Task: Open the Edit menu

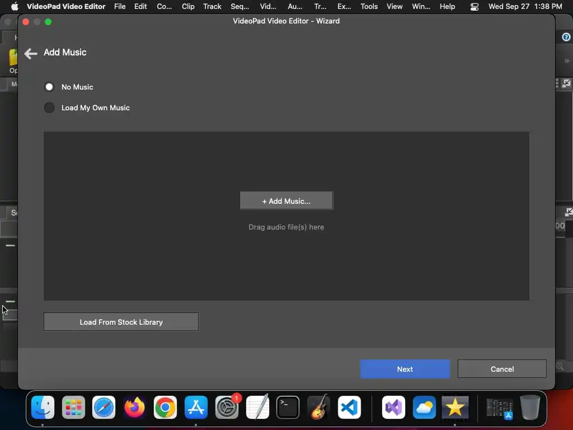Action: [x=140, y=6]
